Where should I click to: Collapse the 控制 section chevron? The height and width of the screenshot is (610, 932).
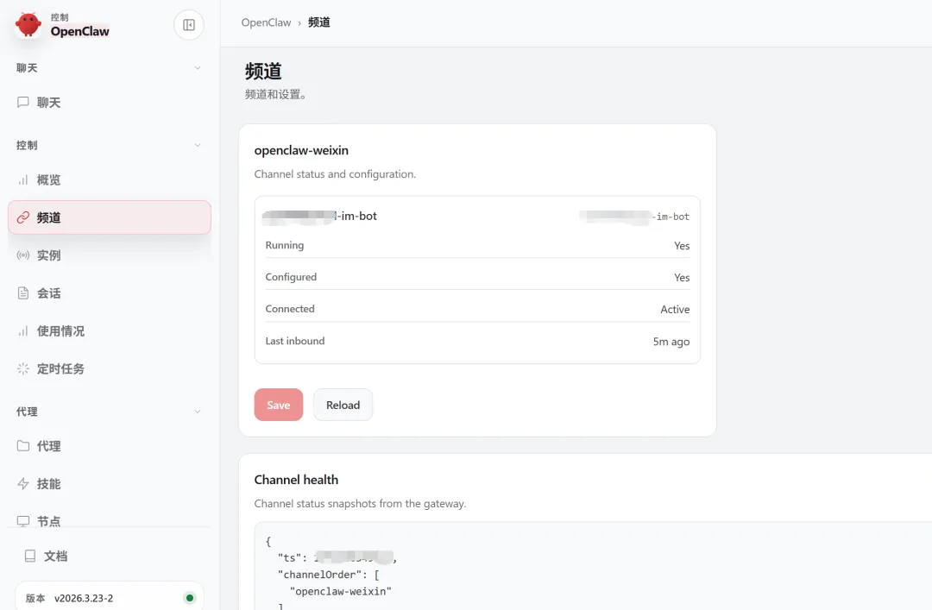[x=198, y=145]
